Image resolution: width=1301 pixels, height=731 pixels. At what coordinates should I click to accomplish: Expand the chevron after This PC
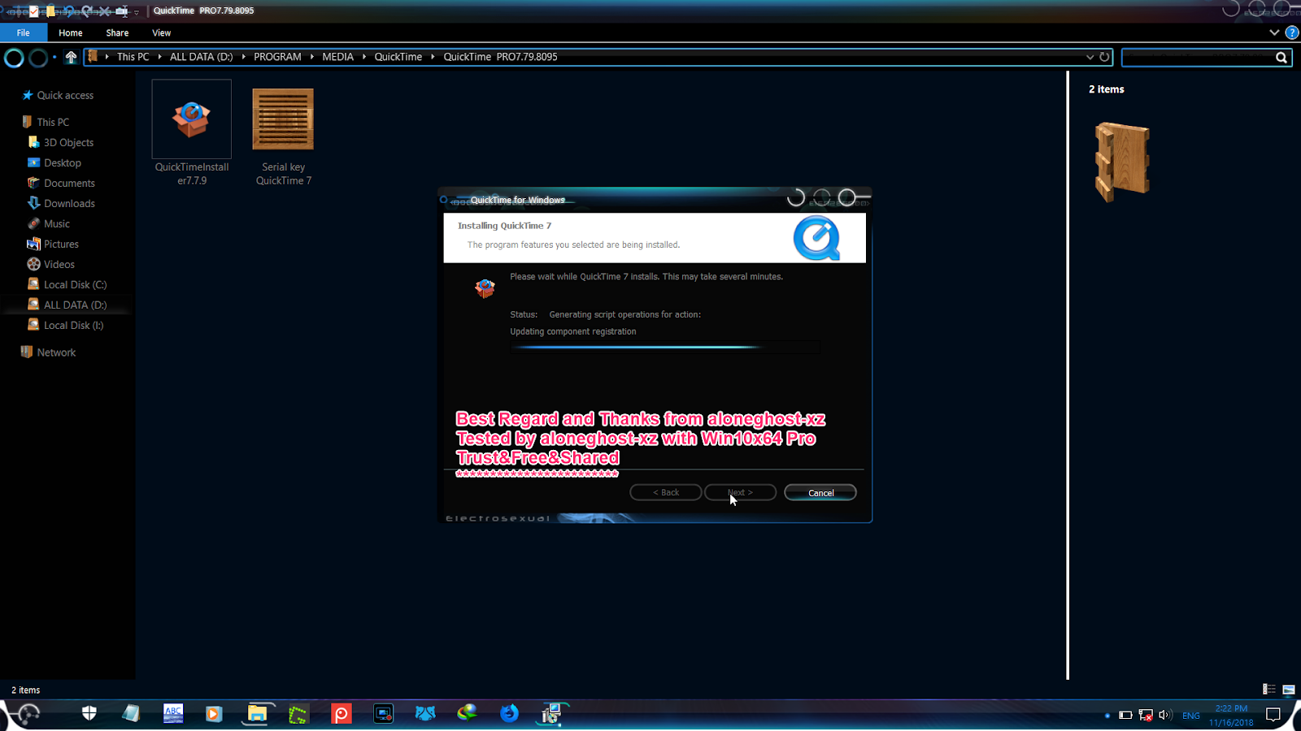(x=159, y=57)
